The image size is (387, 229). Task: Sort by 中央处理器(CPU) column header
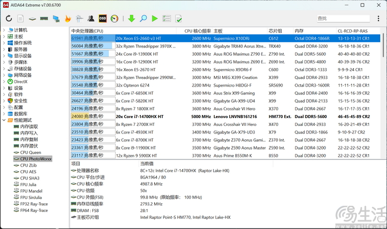pyautogui.click(x=87, y=31)
